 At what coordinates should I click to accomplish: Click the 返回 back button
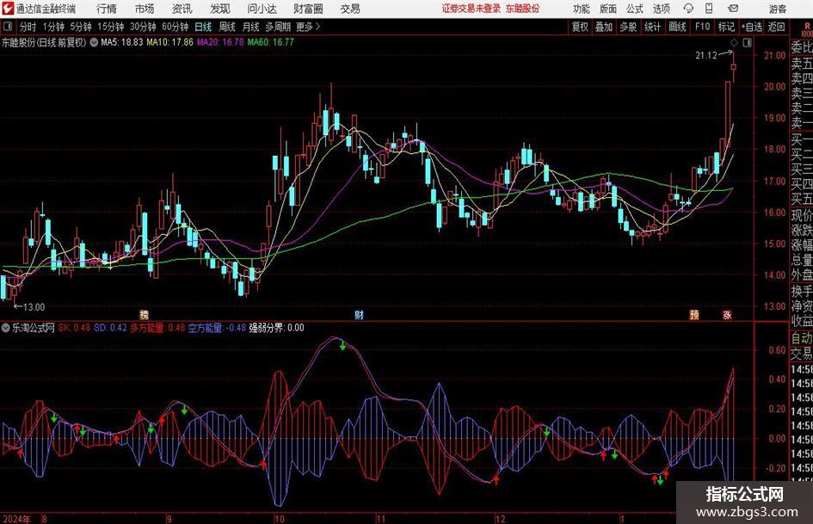(777, 27)
